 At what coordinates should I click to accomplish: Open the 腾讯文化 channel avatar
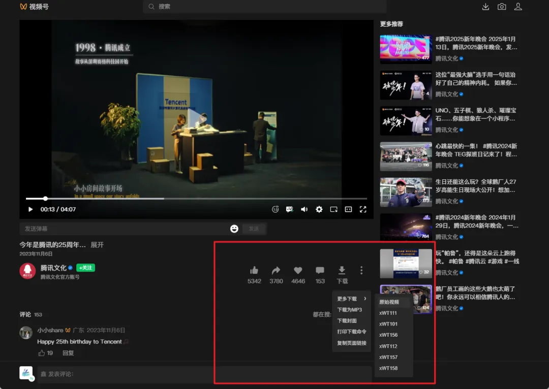(x=27, y=271)
